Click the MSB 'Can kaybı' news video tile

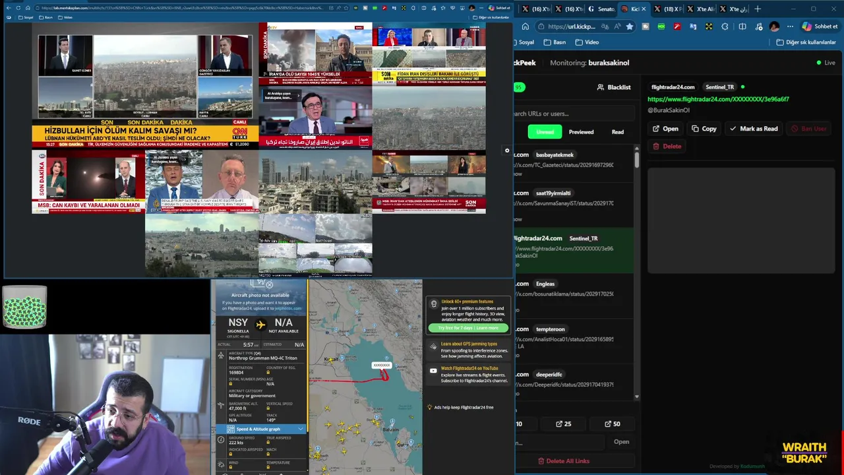[88, 181]
